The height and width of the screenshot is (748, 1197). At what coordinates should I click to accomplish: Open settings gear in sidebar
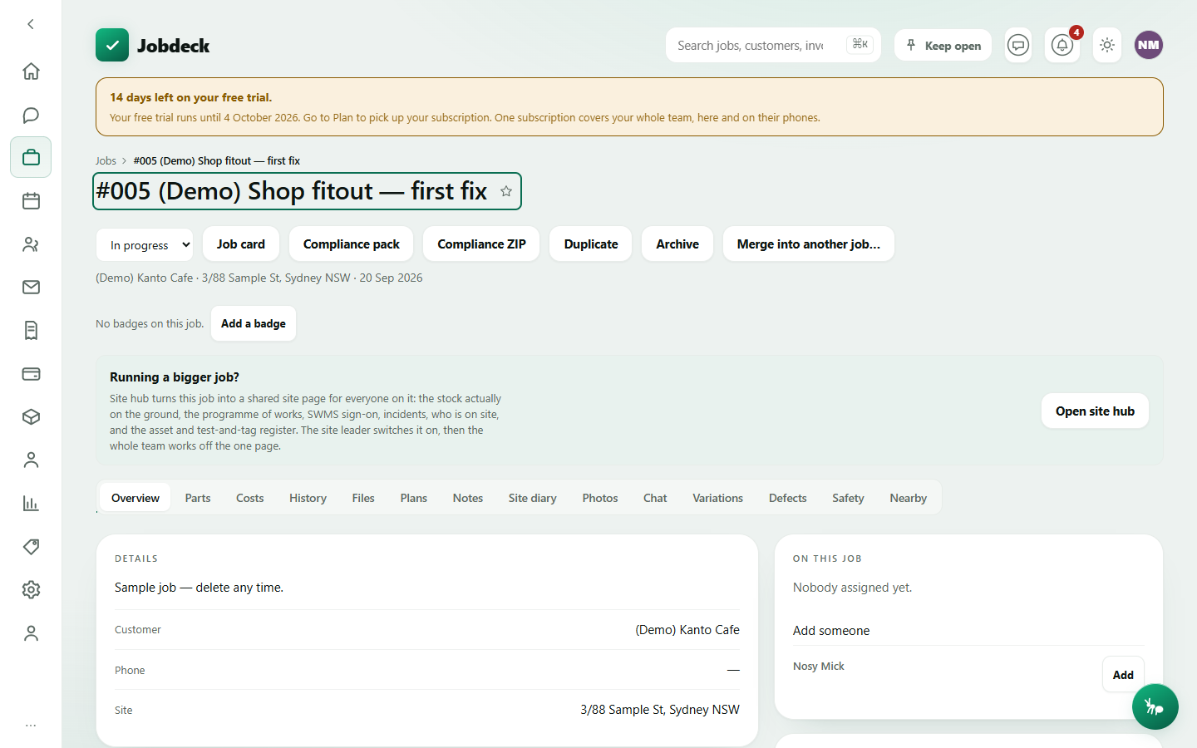pyautogui.click(x=31, y=590)
